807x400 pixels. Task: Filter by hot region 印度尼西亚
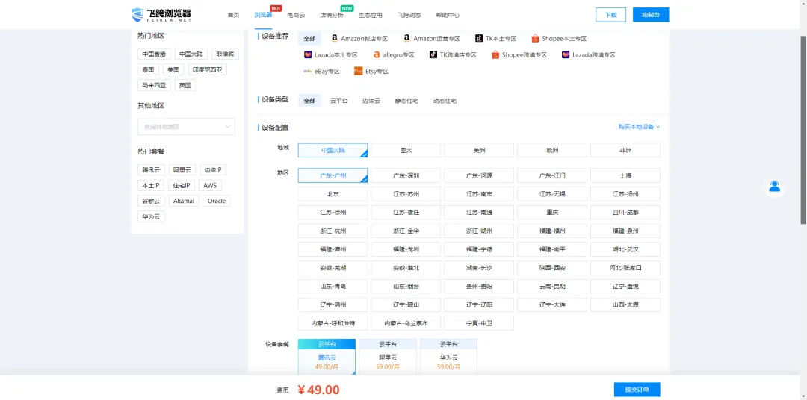(206, 69)
